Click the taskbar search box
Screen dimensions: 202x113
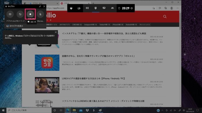click(29, 110)
